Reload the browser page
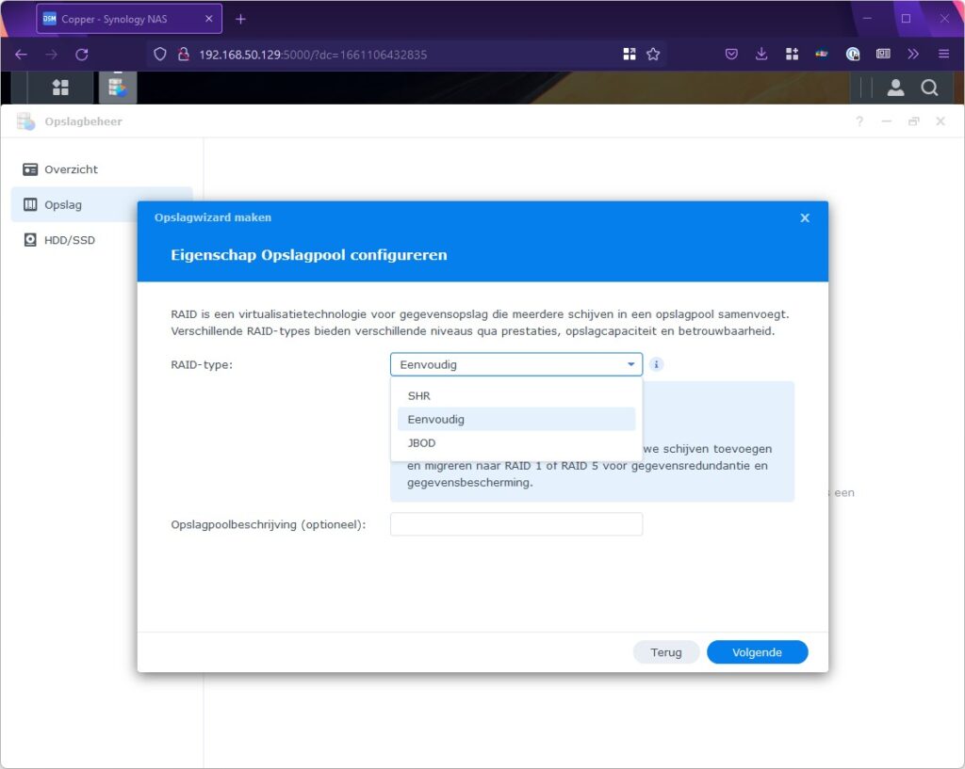The width and height of the screenshot is (965, 769). pos(81,54)
